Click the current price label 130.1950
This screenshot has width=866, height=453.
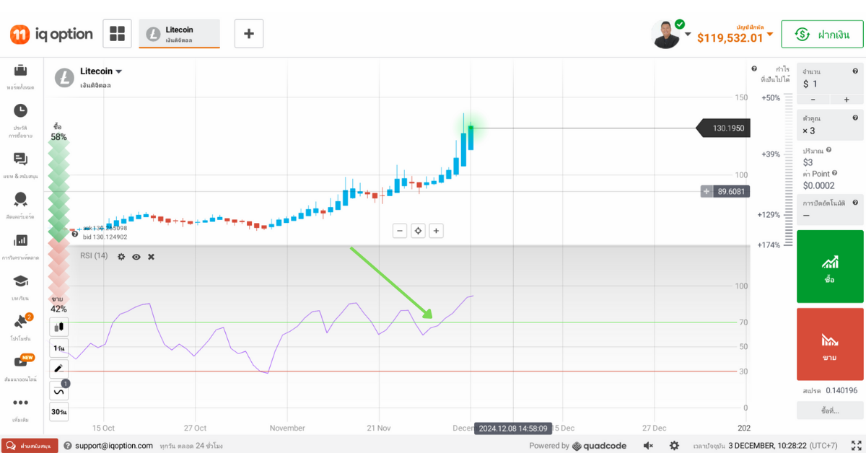(723, 128)
